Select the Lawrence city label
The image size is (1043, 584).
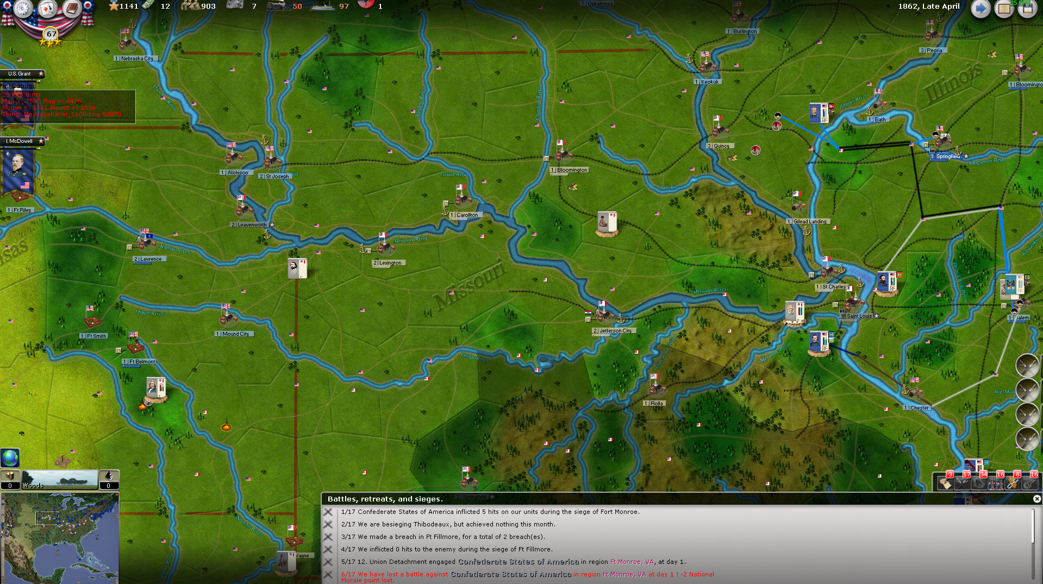(149, 259)
